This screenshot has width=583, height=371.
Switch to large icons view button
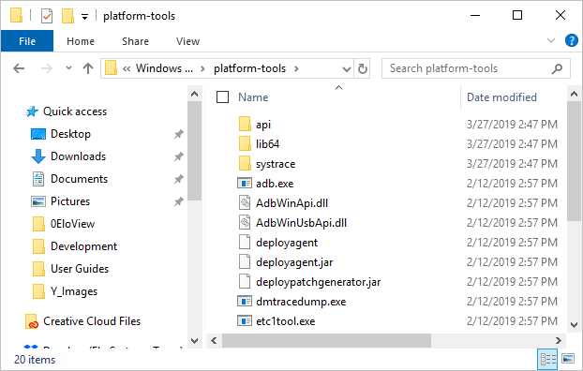[568, 359]
